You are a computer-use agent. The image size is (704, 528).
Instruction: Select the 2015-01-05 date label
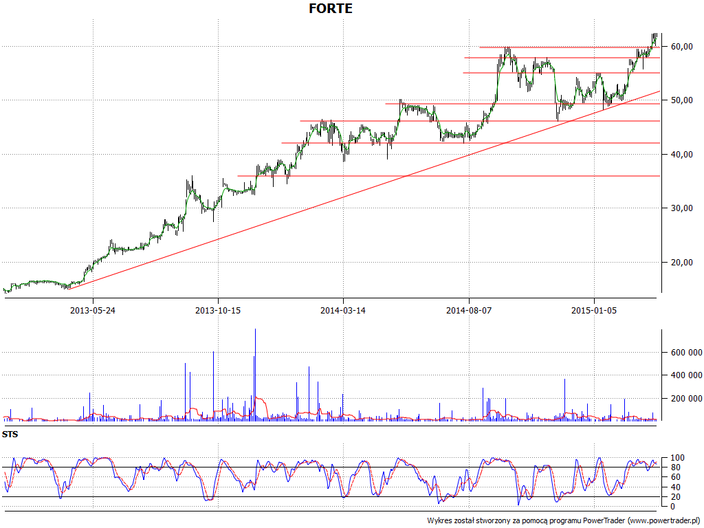[594, 310]
